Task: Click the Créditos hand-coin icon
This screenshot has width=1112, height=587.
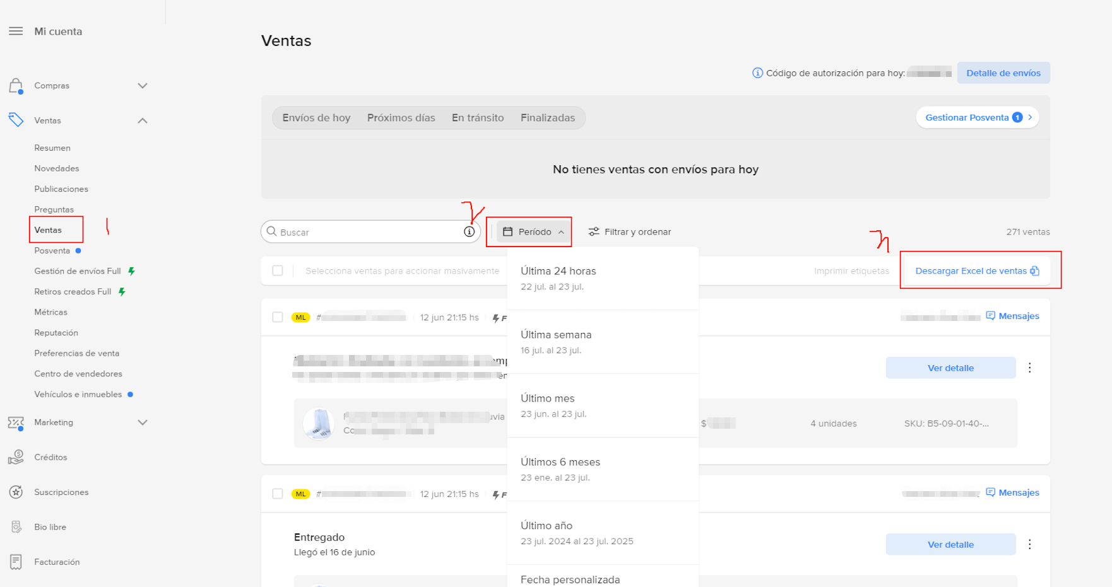Action: coord(16,457)
